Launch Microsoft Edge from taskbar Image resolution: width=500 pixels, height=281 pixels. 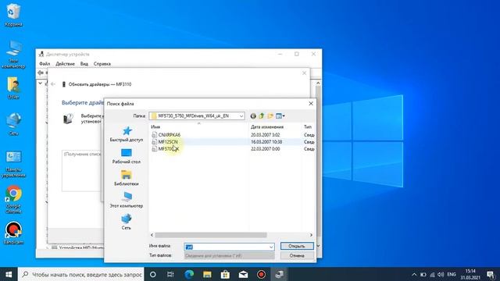pyautogui.click(x=189, y=274)
